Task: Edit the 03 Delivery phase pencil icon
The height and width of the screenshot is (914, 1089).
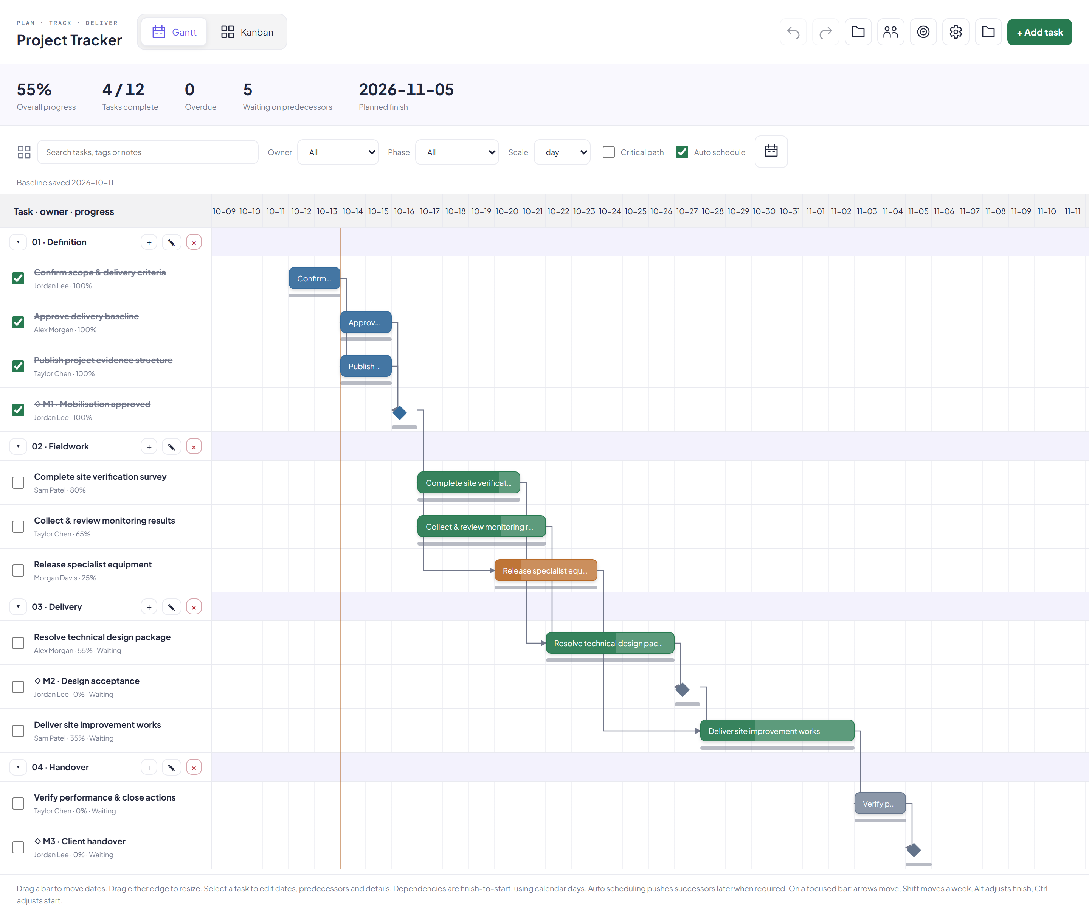Action: [x=171, y=607]
